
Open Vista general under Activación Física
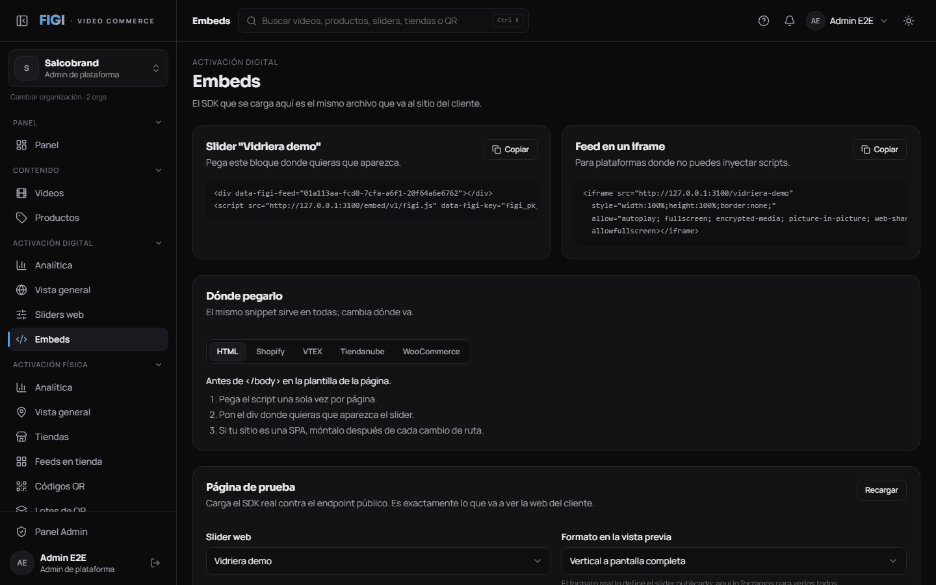pyautogui.click(x=88, y=412)
